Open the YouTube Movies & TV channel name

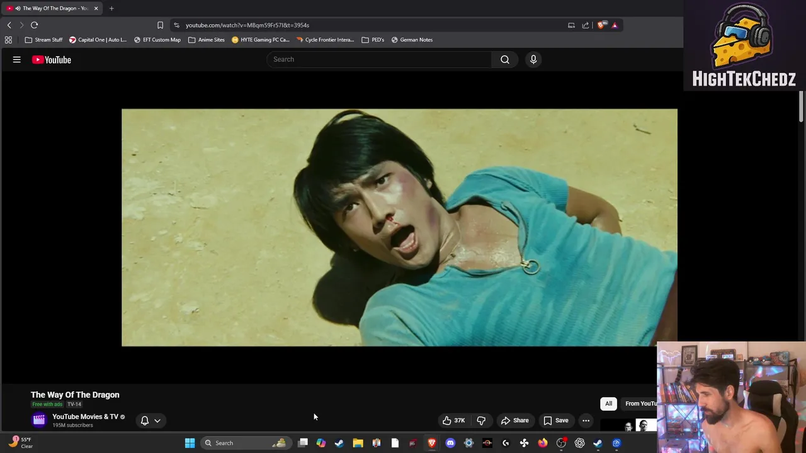(85, 417)
